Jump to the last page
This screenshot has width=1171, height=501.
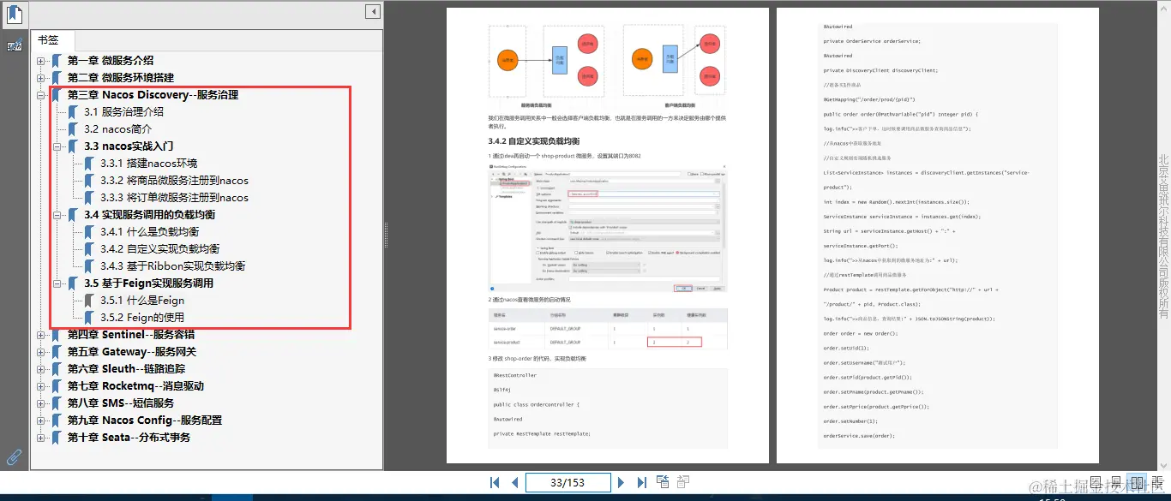(641, 483)
